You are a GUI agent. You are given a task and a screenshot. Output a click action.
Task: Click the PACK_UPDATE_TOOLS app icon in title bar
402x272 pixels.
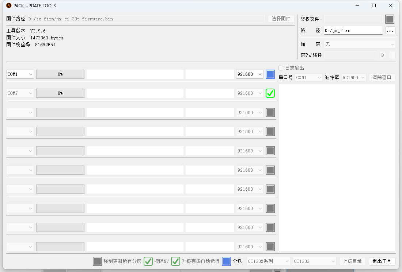[9, 5]
